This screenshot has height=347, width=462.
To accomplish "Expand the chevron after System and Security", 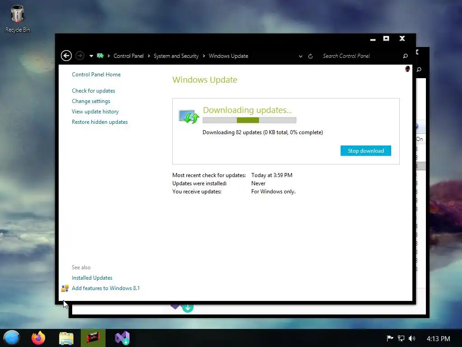I will click(203, 56).
